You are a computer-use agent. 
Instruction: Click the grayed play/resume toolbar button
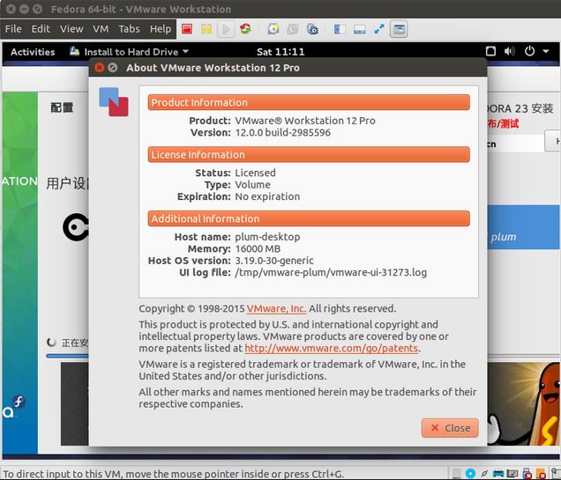(226, 29)
